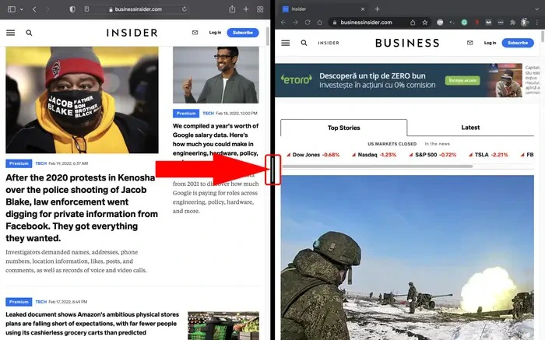The image size is (545, 340).
Task: Click markets ticker horizontal scrollbar
Action: 378,166
